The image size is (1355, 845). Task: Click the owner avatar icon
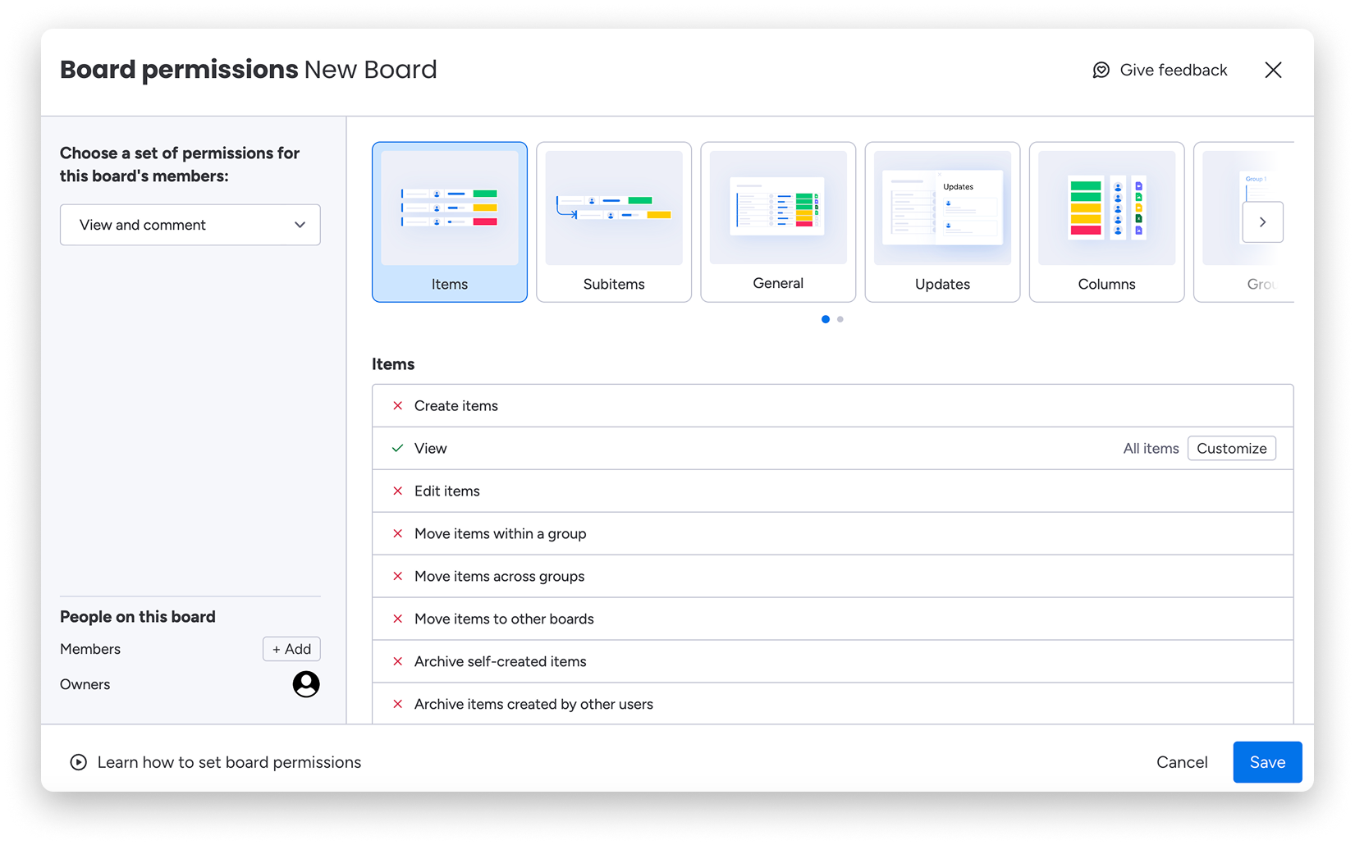coord(306,684)
